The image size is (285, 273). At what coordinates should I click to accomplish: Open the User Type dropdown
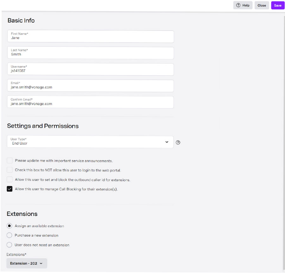tap(90, 142)
